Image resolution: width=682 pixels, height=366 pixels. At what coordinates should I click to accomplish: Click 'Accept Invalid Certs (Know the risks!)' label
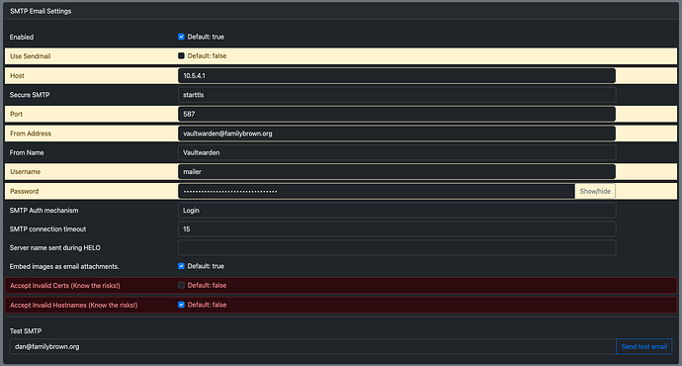65,286
